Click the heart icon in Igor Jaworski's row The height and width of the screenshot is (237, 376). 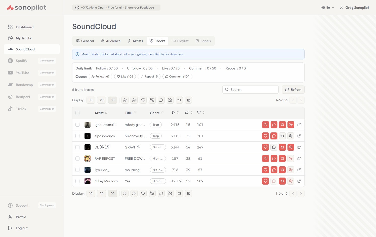click(265, 125)
